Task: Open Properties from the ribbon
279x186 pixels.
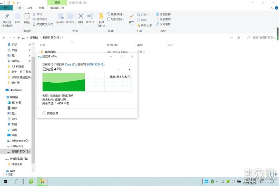Action: coord(131,19)
